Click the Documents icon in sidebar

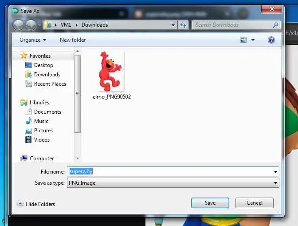click(28, 112)
